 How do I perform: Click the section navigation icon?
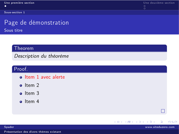click(151, 122)
